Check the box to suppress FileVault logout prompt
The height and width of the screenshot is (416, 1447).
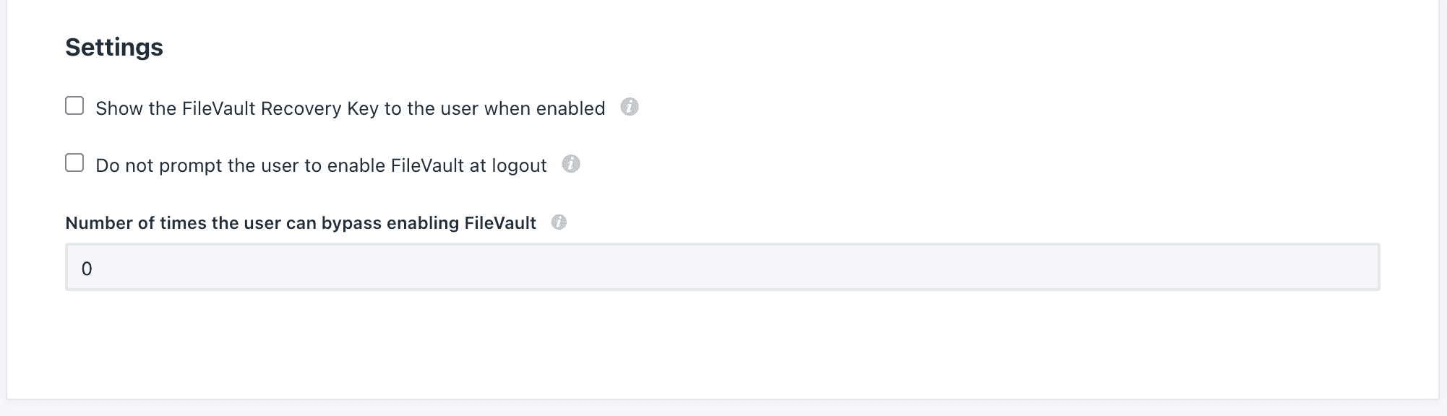tap(74, 163)
